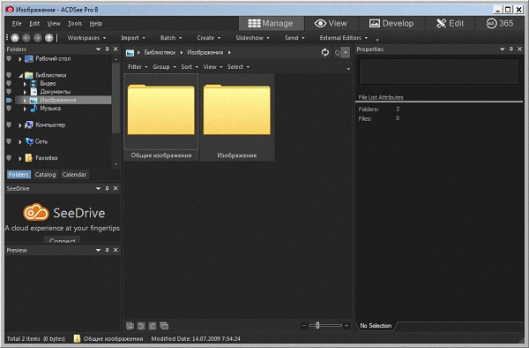Pin the Preview pane
Screen dimensions: 529x348
point(107,250)
